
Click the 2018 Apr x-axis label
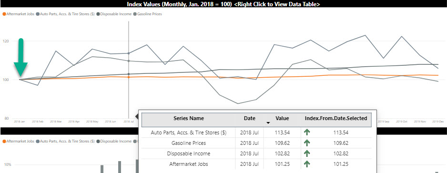(x=74, y=122)
